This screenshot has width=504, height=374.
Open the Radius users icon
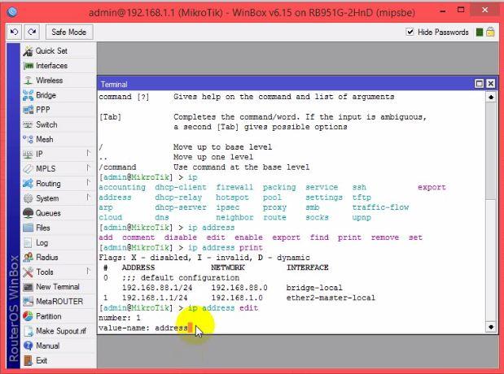(28, 258)
